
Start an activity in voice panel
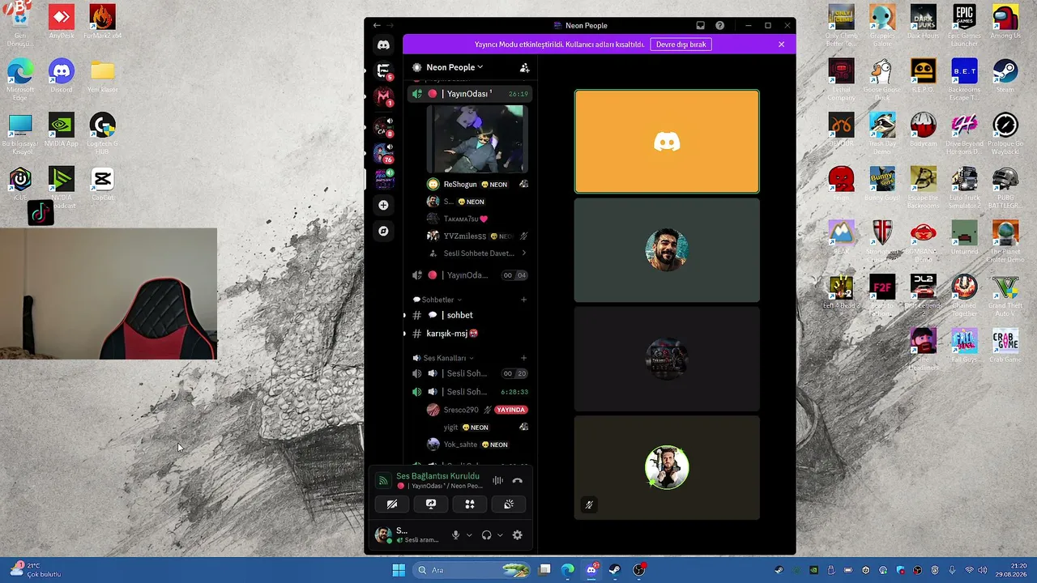(x=470, y=504)
